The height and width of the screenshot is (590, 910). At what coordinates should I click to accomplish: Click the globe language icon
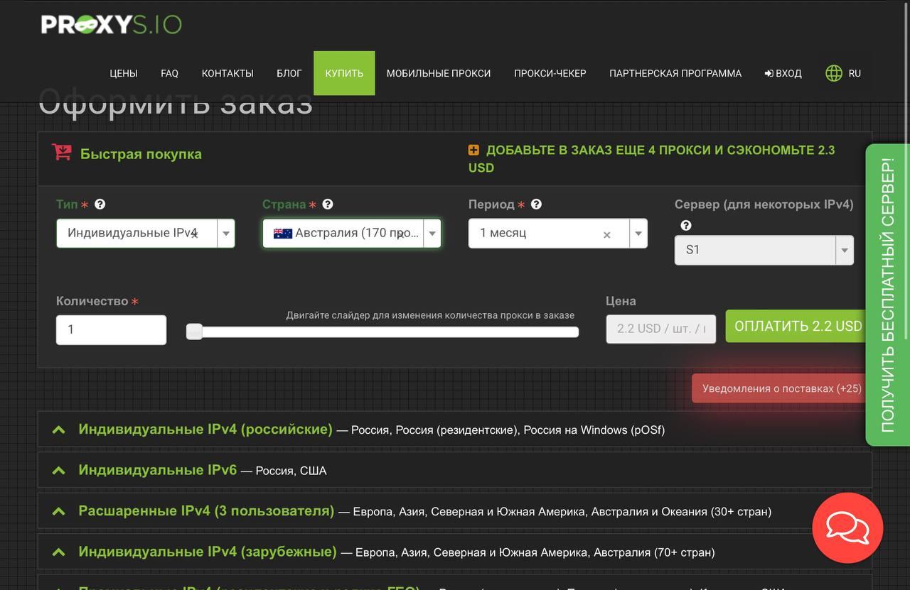833,73
